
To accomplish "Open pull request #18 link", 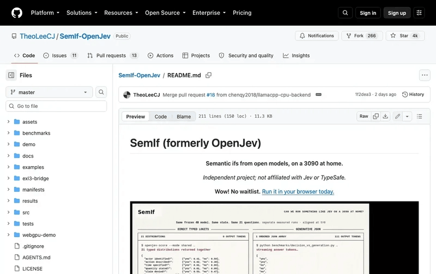I will [211, 95].
